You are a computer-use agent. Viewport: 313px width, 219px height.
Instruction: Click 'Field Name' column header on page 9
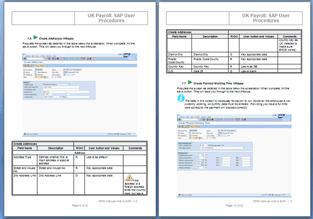click(x=25, y=148)
